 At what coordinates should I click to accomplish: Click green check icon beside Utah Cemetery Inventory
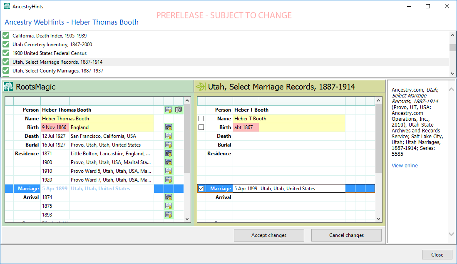click(x=6, y=44)
